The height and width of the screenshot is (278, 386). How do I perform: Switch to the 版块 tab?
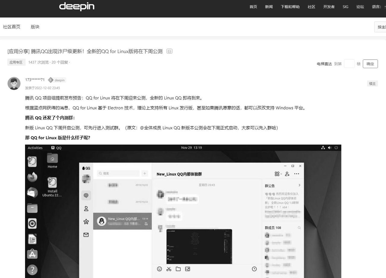[35, 27]
